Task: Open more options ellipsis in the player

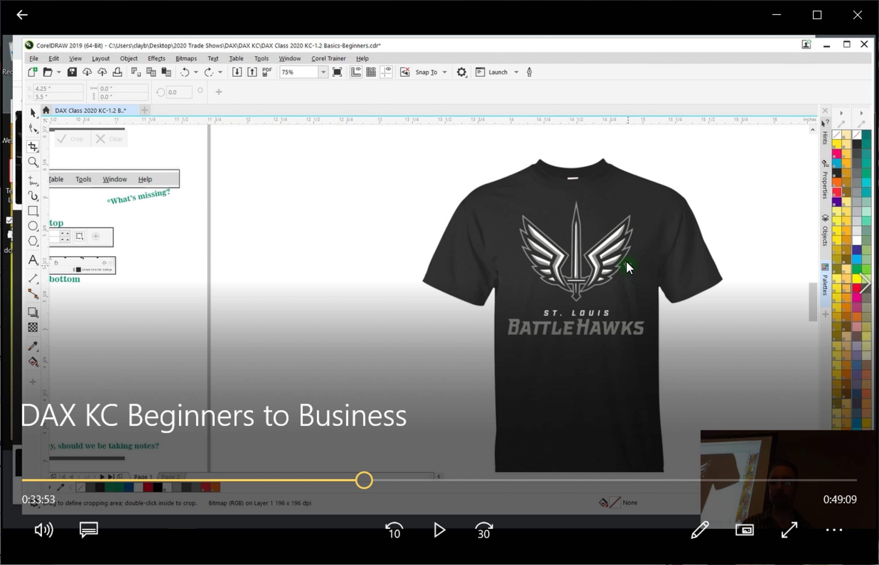Action: point(834,530)
